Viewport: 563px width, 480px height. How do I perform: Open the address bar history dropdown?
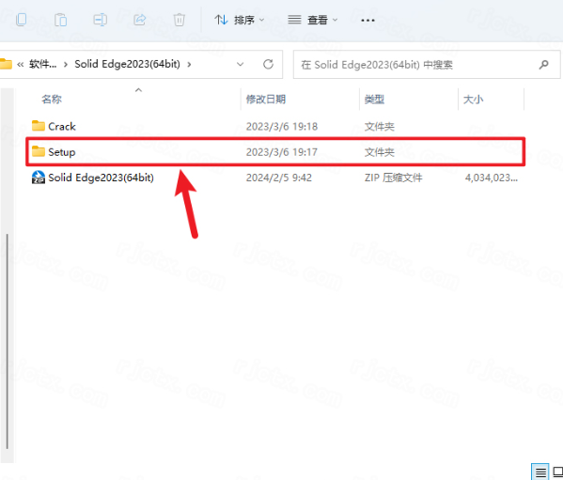pos(240,65)
